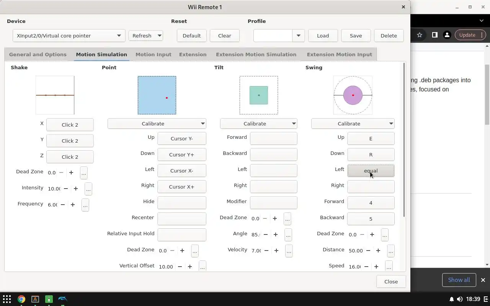Increase the Shake Intensity value with plus
This screenshot has width=490, height=306.
pyautogui.click(x=76, y=189)
